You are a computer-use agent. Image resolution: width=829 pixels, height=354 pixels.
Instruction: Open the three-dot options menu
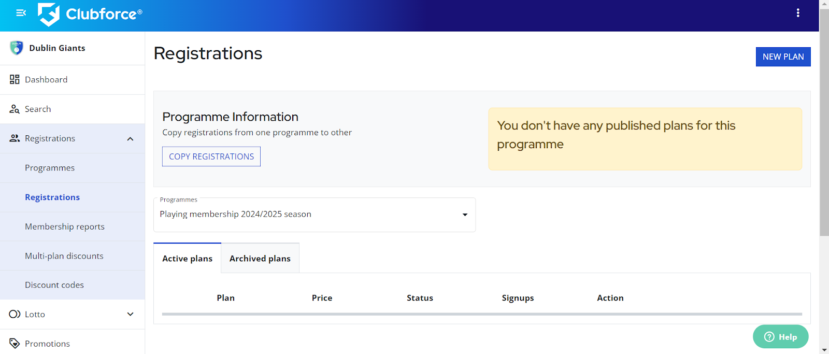pyautogui.click(x=797, y=13)
